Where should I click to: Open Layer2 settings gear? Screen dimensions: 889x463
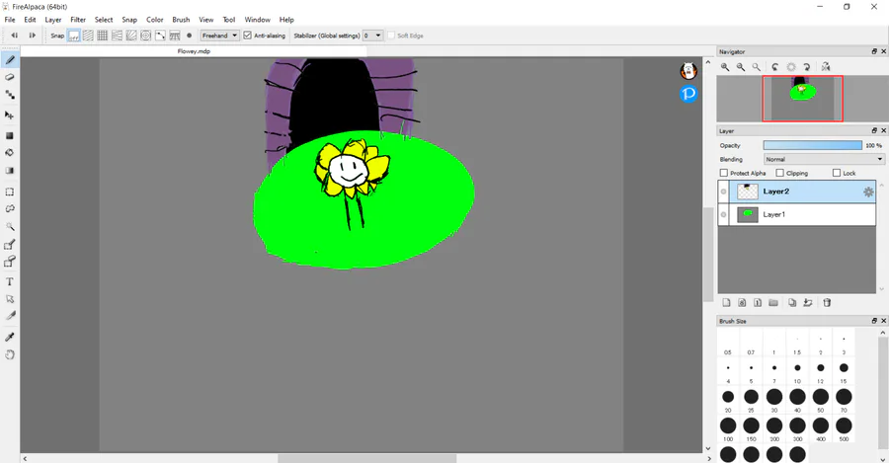click(868, 193)
